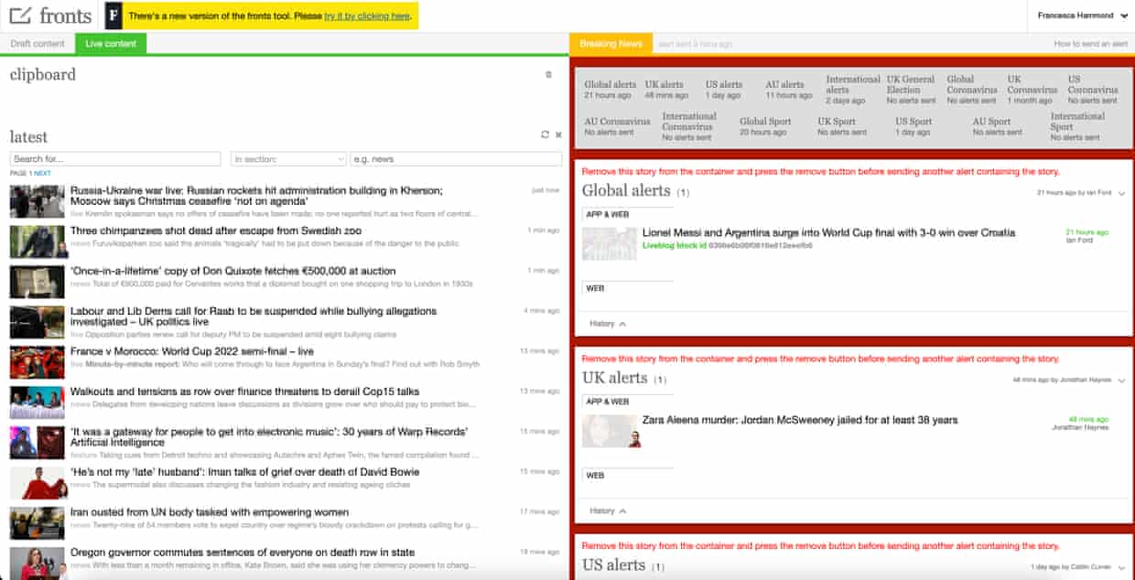Click 'How to send an alert' link
Screen dimensions: 1135x580
tap(1090, 44)
